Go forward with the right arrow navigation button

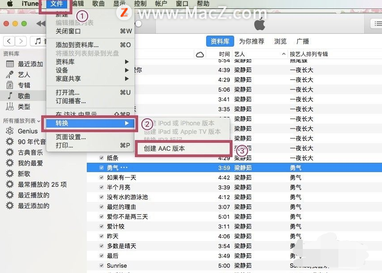coord(21,41)
